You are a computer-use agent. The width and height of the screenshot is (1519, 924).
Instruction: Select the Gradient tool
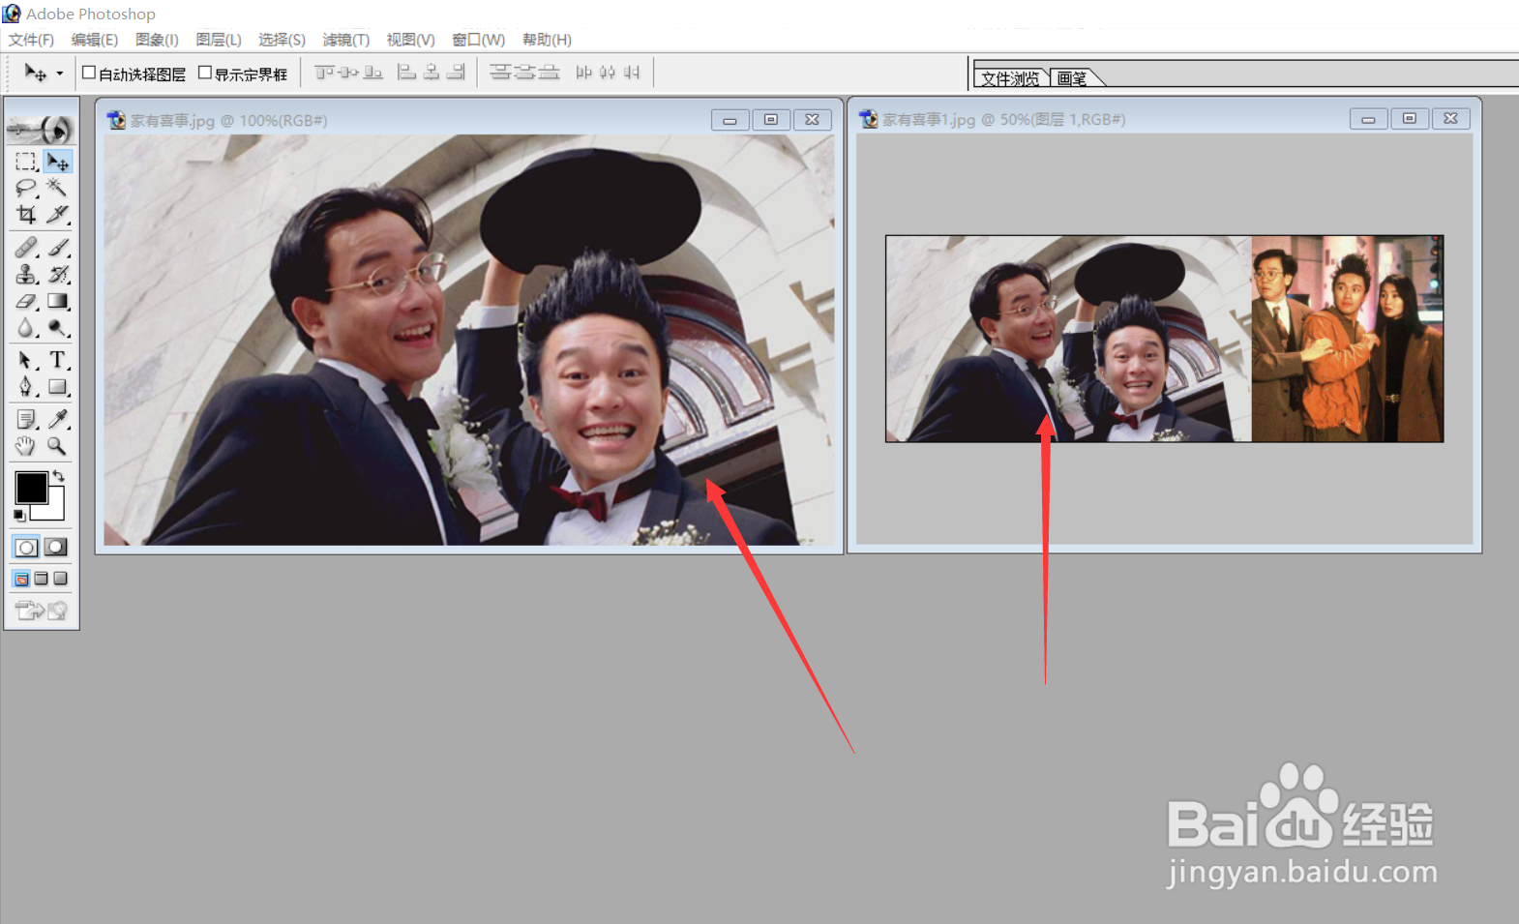click(58, 302)
